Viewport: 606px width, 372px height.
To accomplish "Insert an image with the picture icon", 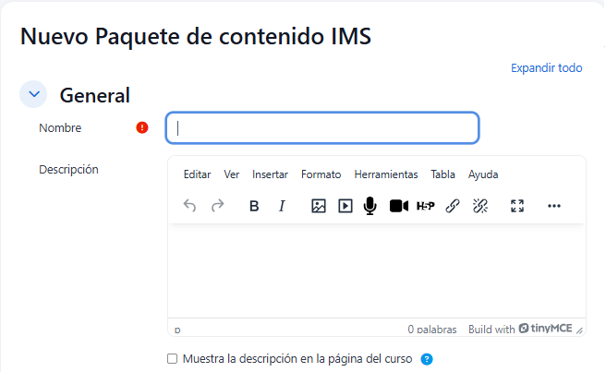I will tap(318, 206).
